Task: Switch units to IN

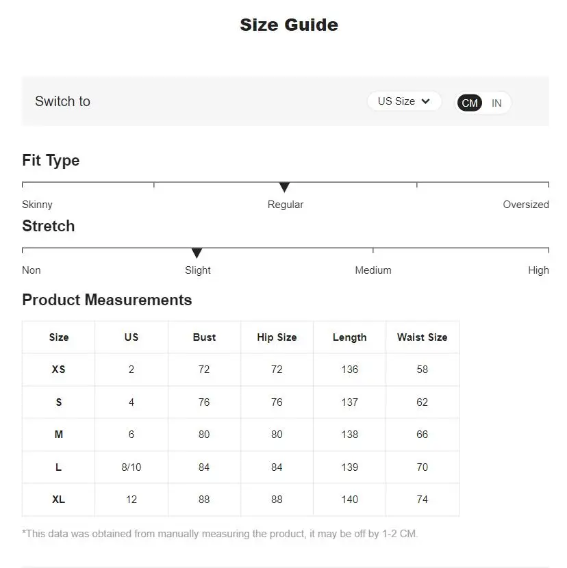Action: [496, 103]
